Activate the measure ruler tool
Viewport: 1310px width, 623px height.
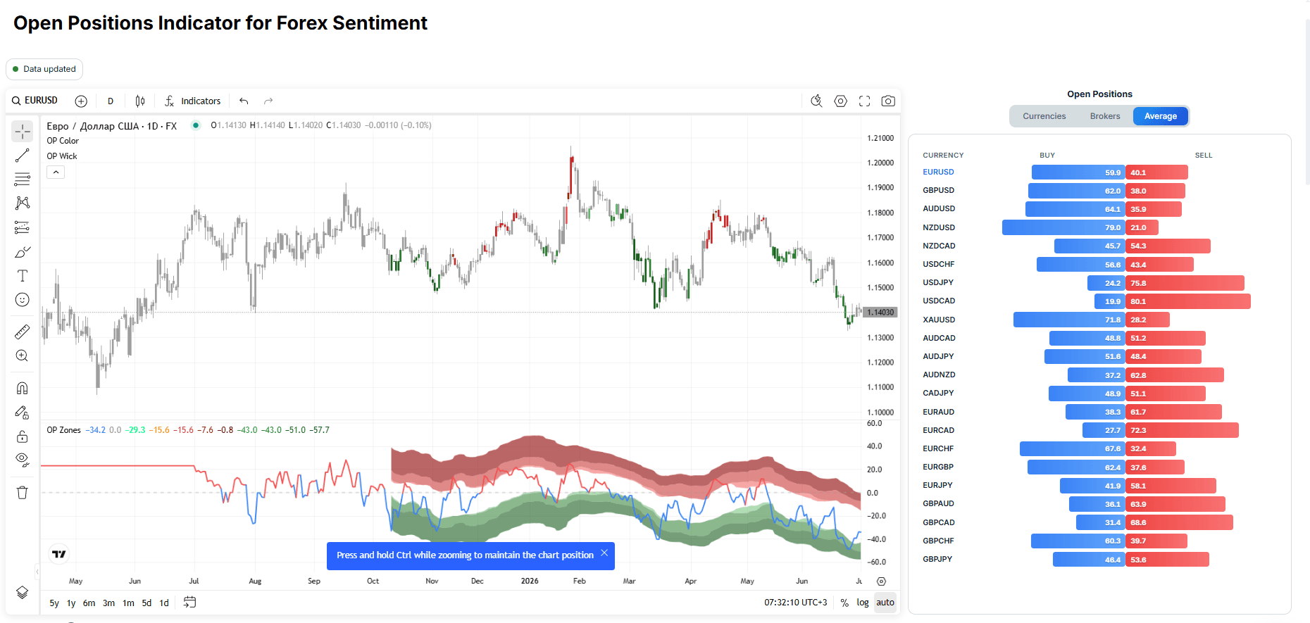pyautogui.click(x=23, y=332)
